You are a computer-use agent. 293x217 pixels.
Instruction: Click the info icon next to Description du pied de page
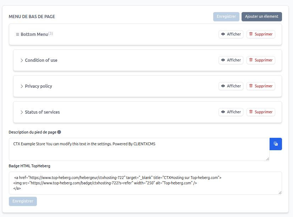coord(59,132)
